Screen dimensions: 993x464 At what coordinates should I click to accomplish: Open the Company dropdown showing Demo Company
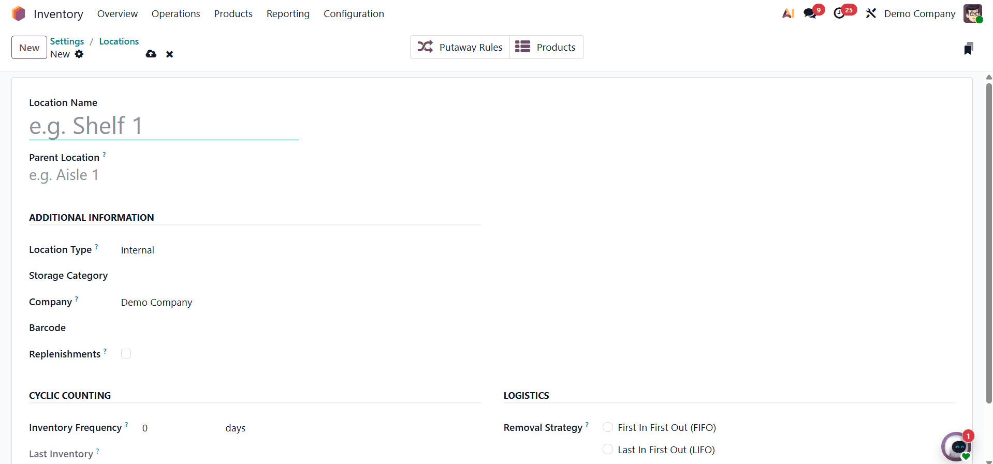click(x=300, y=303)
